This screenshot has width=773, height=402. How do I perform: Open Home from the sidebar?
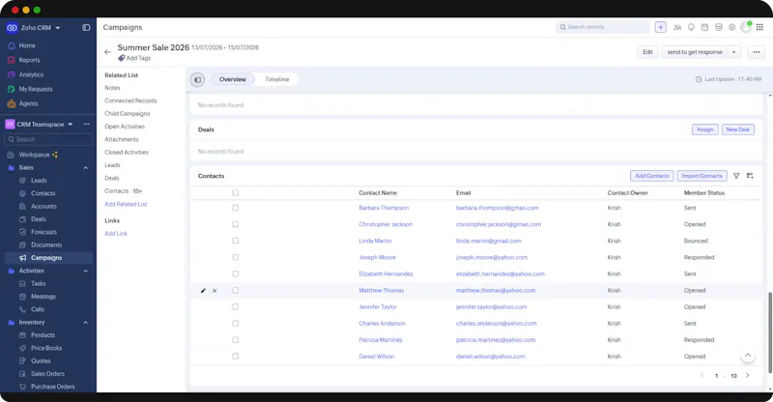[27, 45]
